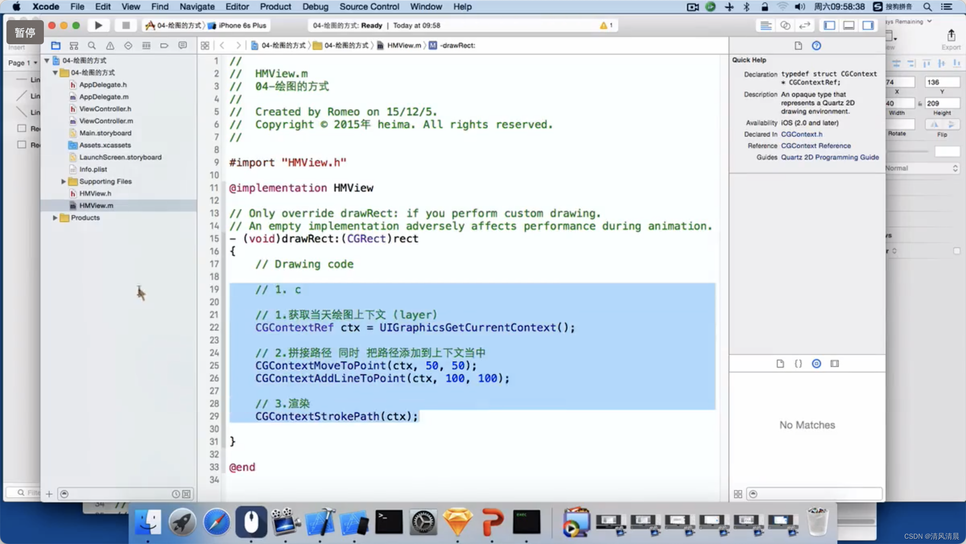The image size is (966, 544).
Task: Open the Editor menu
Action: (237, 6)
